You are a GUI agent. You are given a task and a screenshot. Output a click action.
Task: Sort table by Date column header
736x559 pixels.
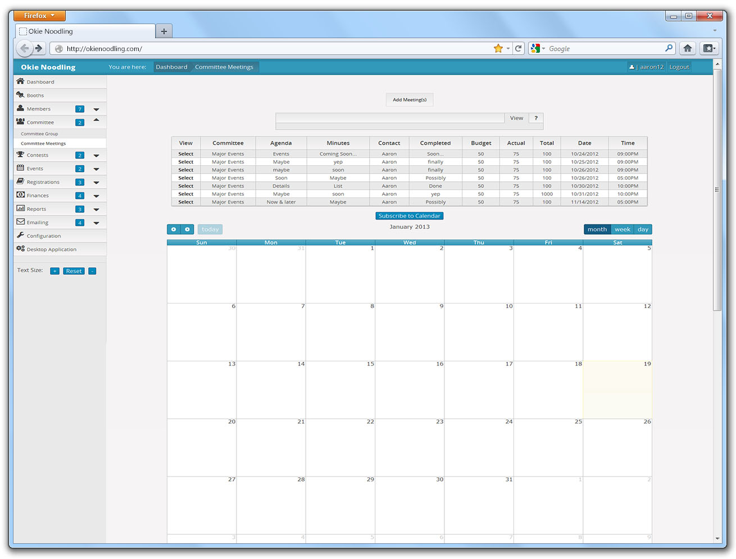[x=584, y=143]
